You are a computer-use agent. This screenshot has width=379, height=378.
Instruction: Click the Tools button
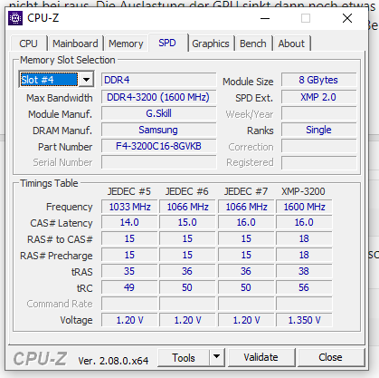[184, 357]
